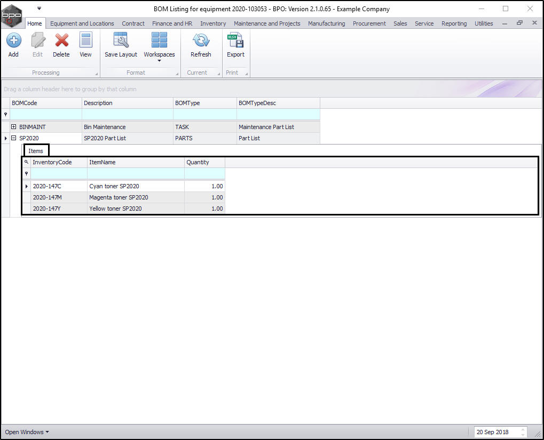Open the Processing group dialog launcher
The image size is (544, 440).
click(97, 74)
